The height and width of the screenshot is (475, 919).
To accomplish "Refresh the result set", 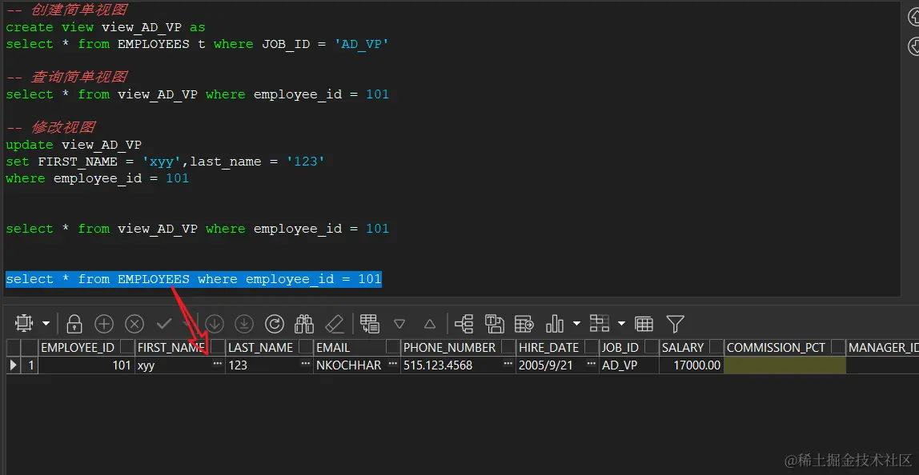I will (x=275, y=323).
